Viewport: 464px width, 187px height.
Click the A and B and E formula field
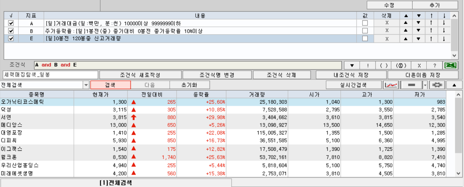pyautogui.click(x=188, y=65)
